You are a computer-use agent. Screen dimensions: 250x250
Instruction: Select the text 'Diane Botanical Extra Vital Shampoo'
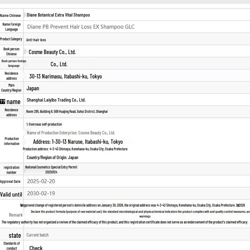coord(58,15)
